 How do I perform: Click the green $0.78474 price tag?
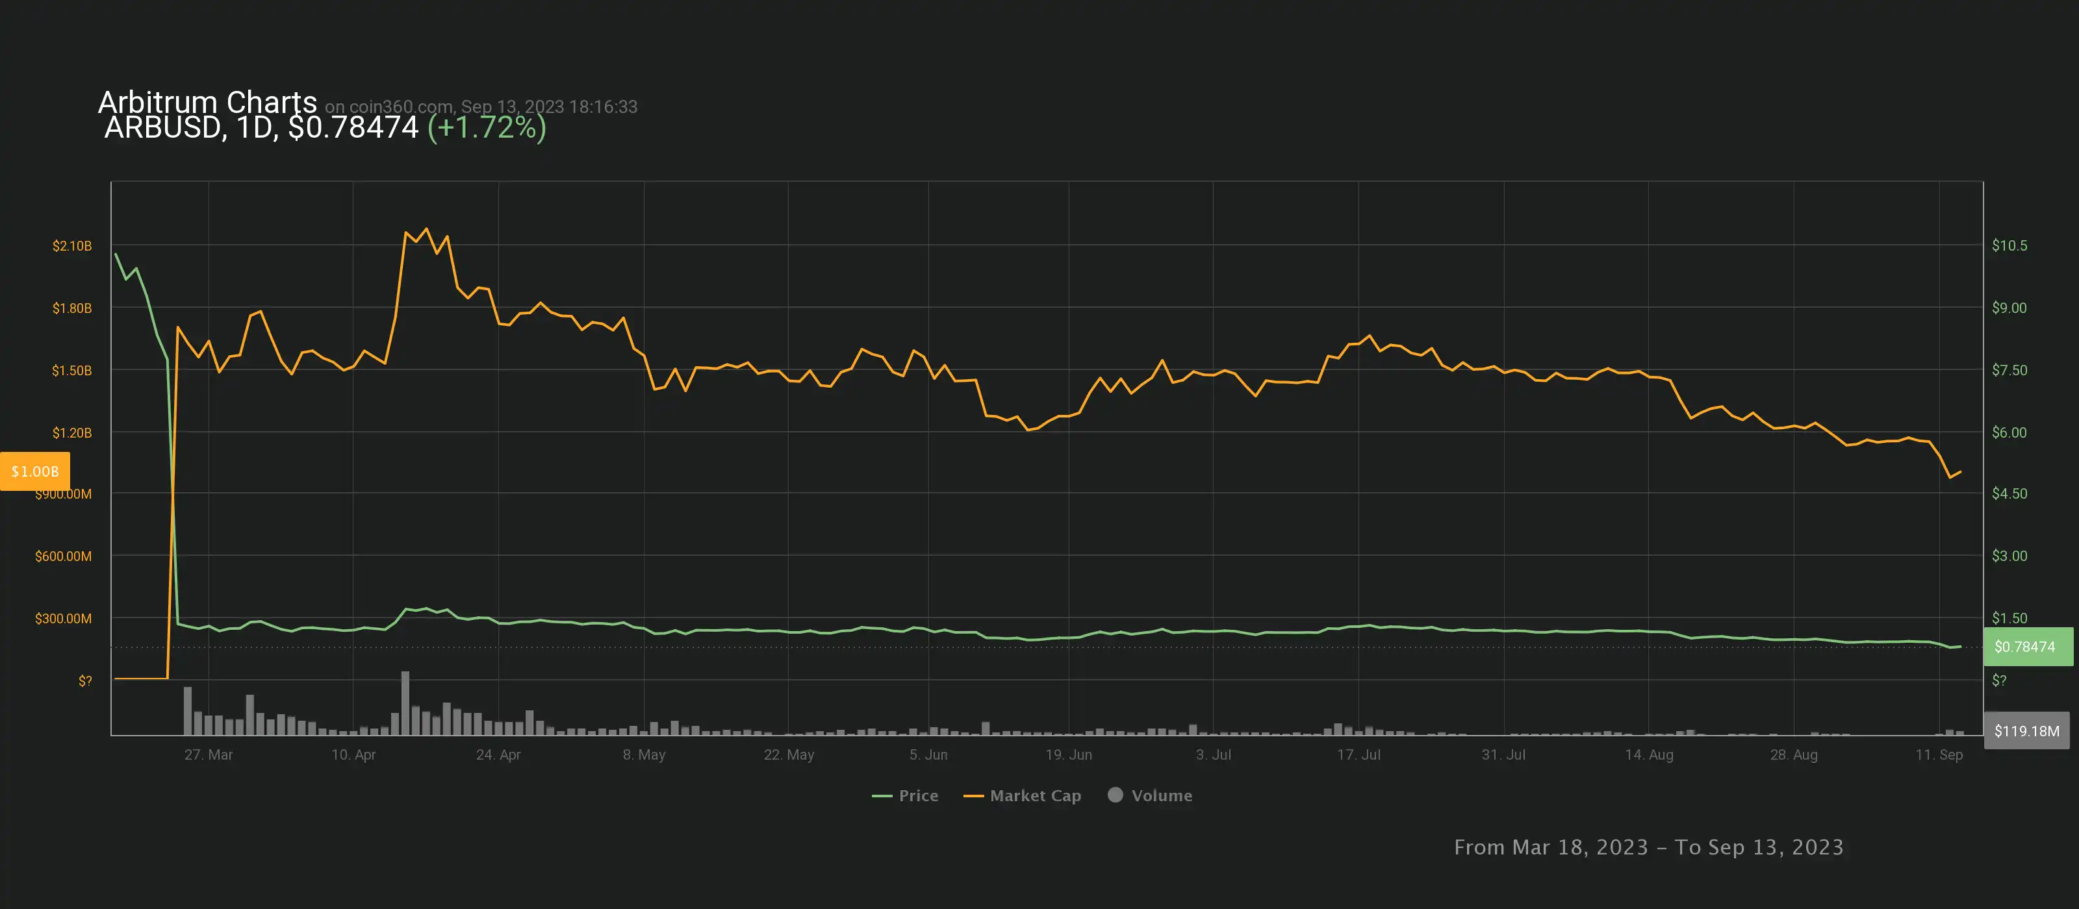click(x=2028, y=646)
